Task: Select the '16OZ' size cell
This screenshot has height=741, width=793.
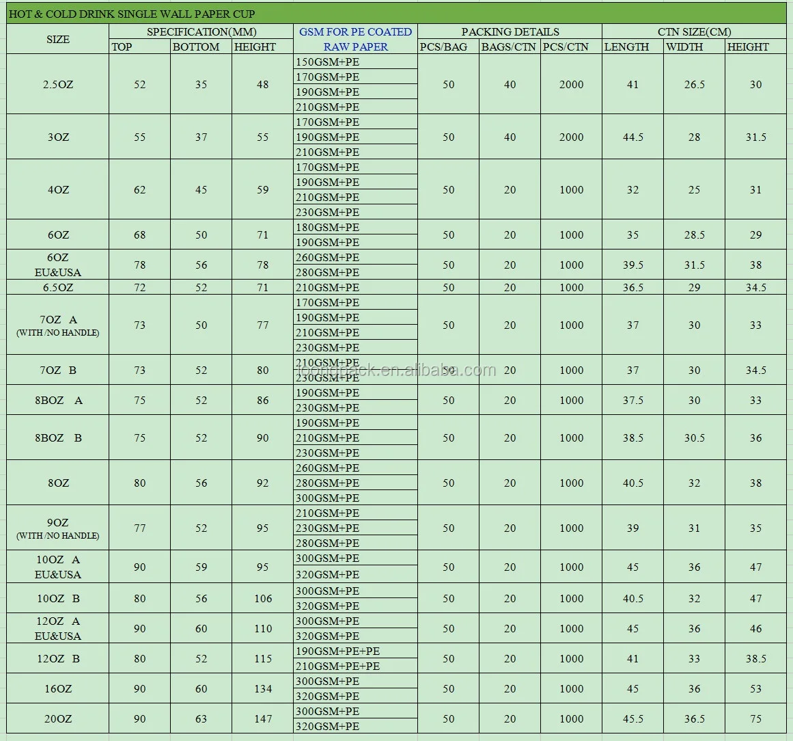Action: click(57, 688)
